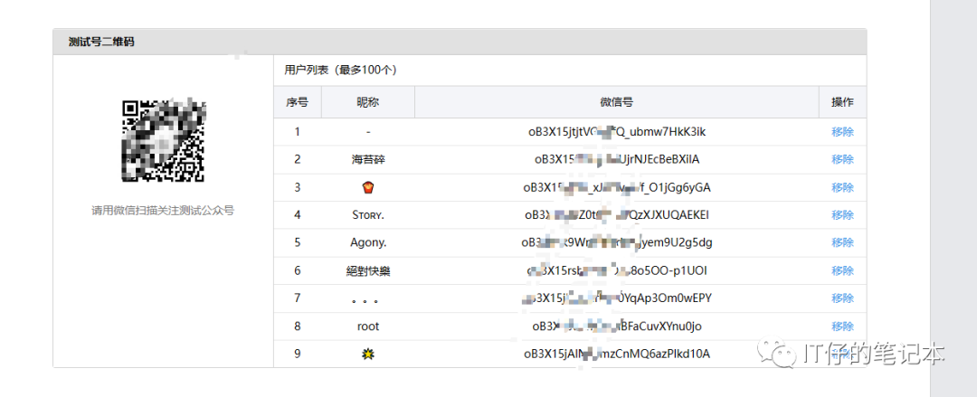Click the 用户列表（最多100个）heading
The height and width of the screenshot is (397, 977).
click(340, 70)
